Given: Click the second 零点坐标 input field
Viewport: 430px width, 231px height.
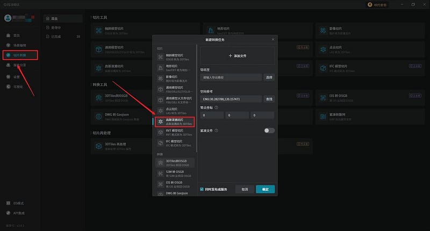Looking at the screenshot, I should (237, 115).
